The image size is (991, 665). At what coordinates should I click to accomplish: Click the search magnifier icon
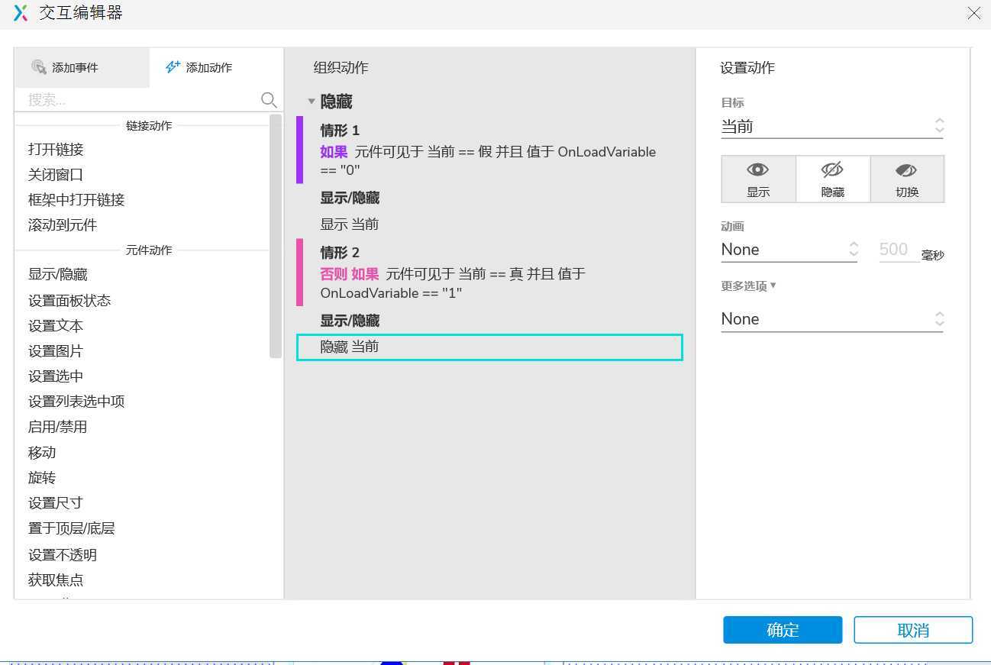coord(269,100)
